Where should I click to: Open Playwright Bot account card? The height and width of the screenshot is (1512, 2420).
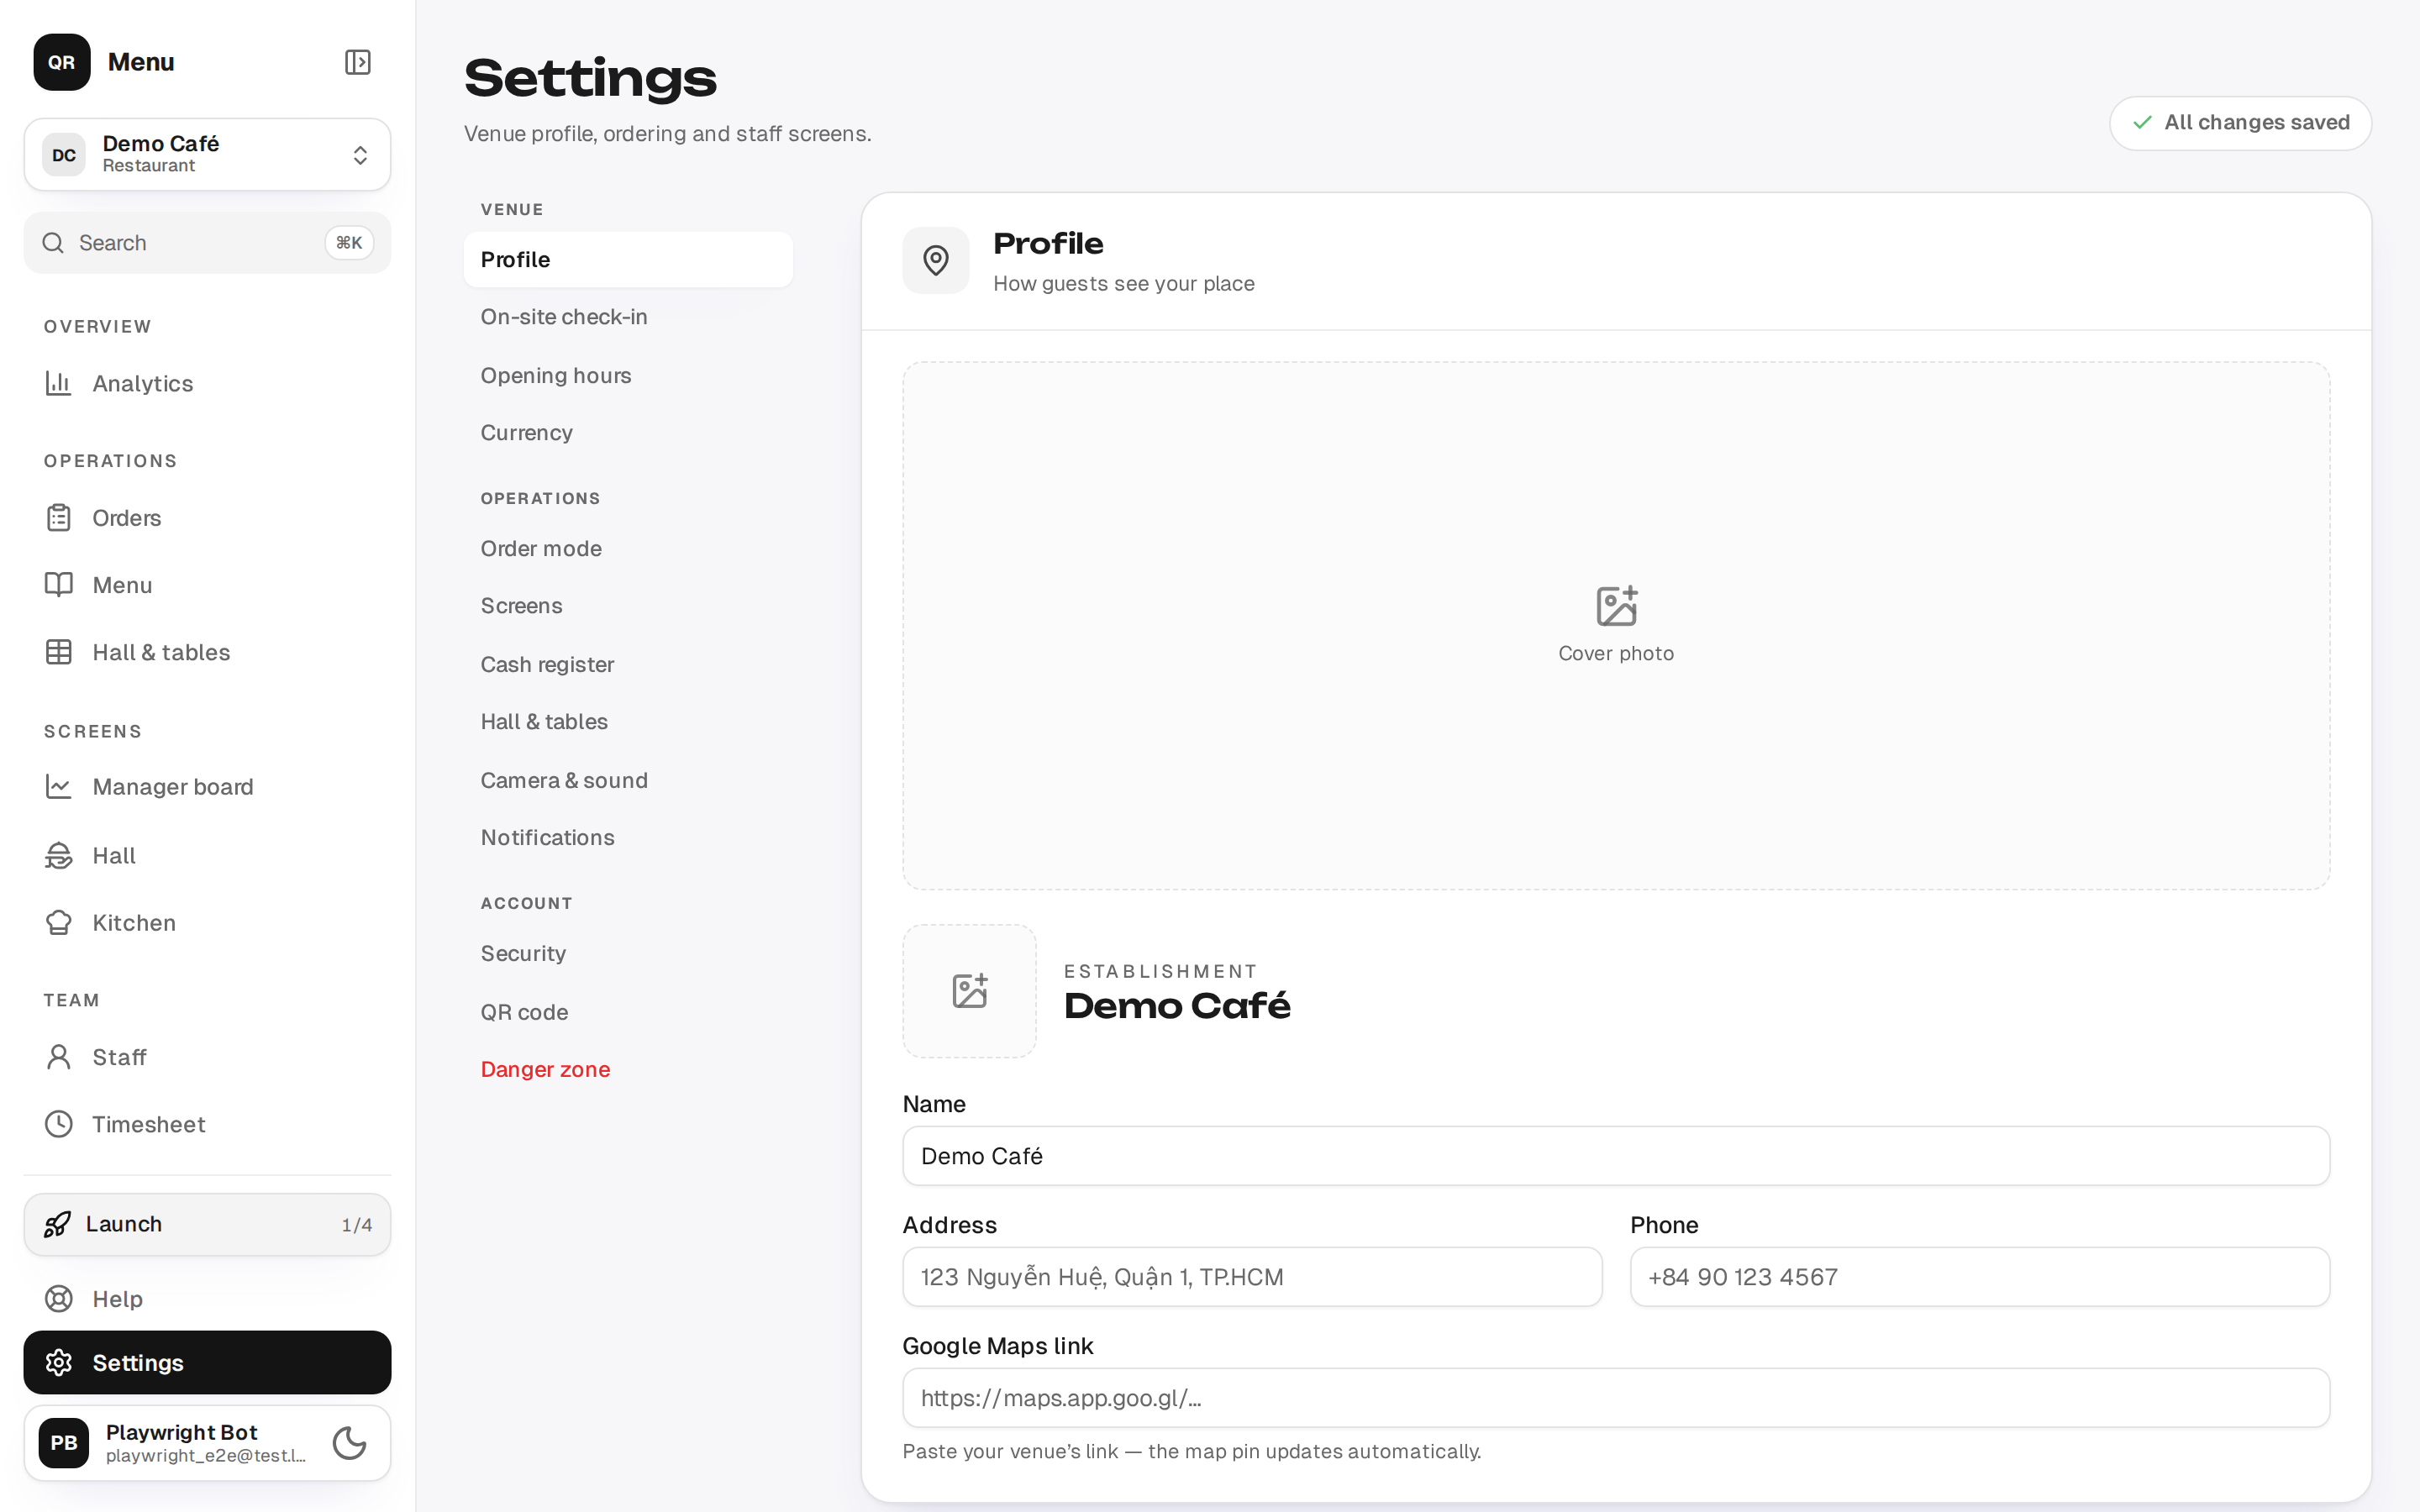coord(207,1443)
